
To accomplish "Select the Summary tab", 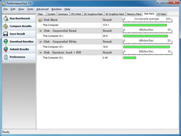I will tap(63, 14).
